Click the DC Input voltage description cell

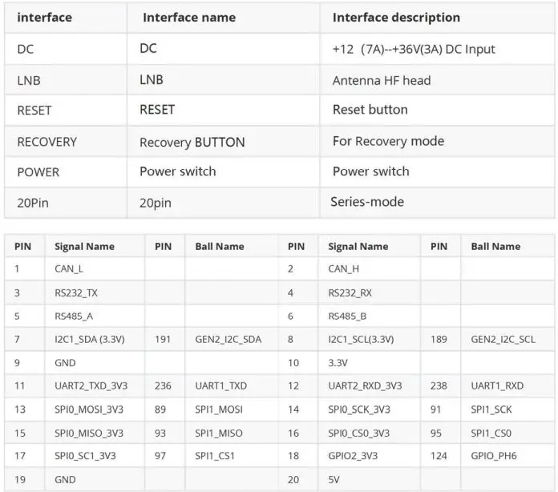coord(414,49)
